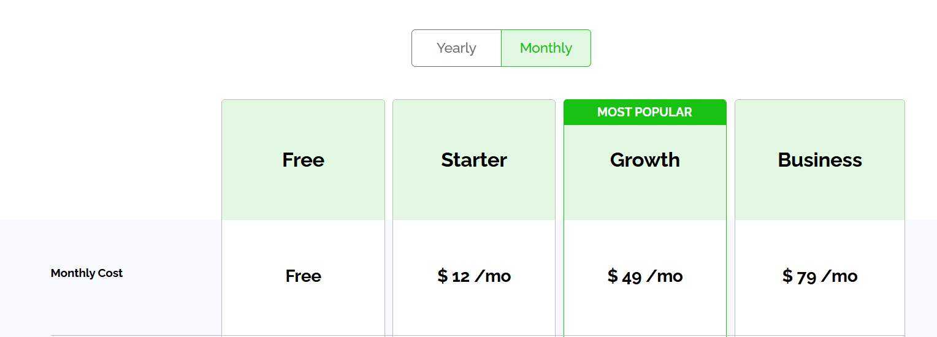Click the "/mo" suffix after 79
Screen dimensions: 937x337
click(839, 276)
